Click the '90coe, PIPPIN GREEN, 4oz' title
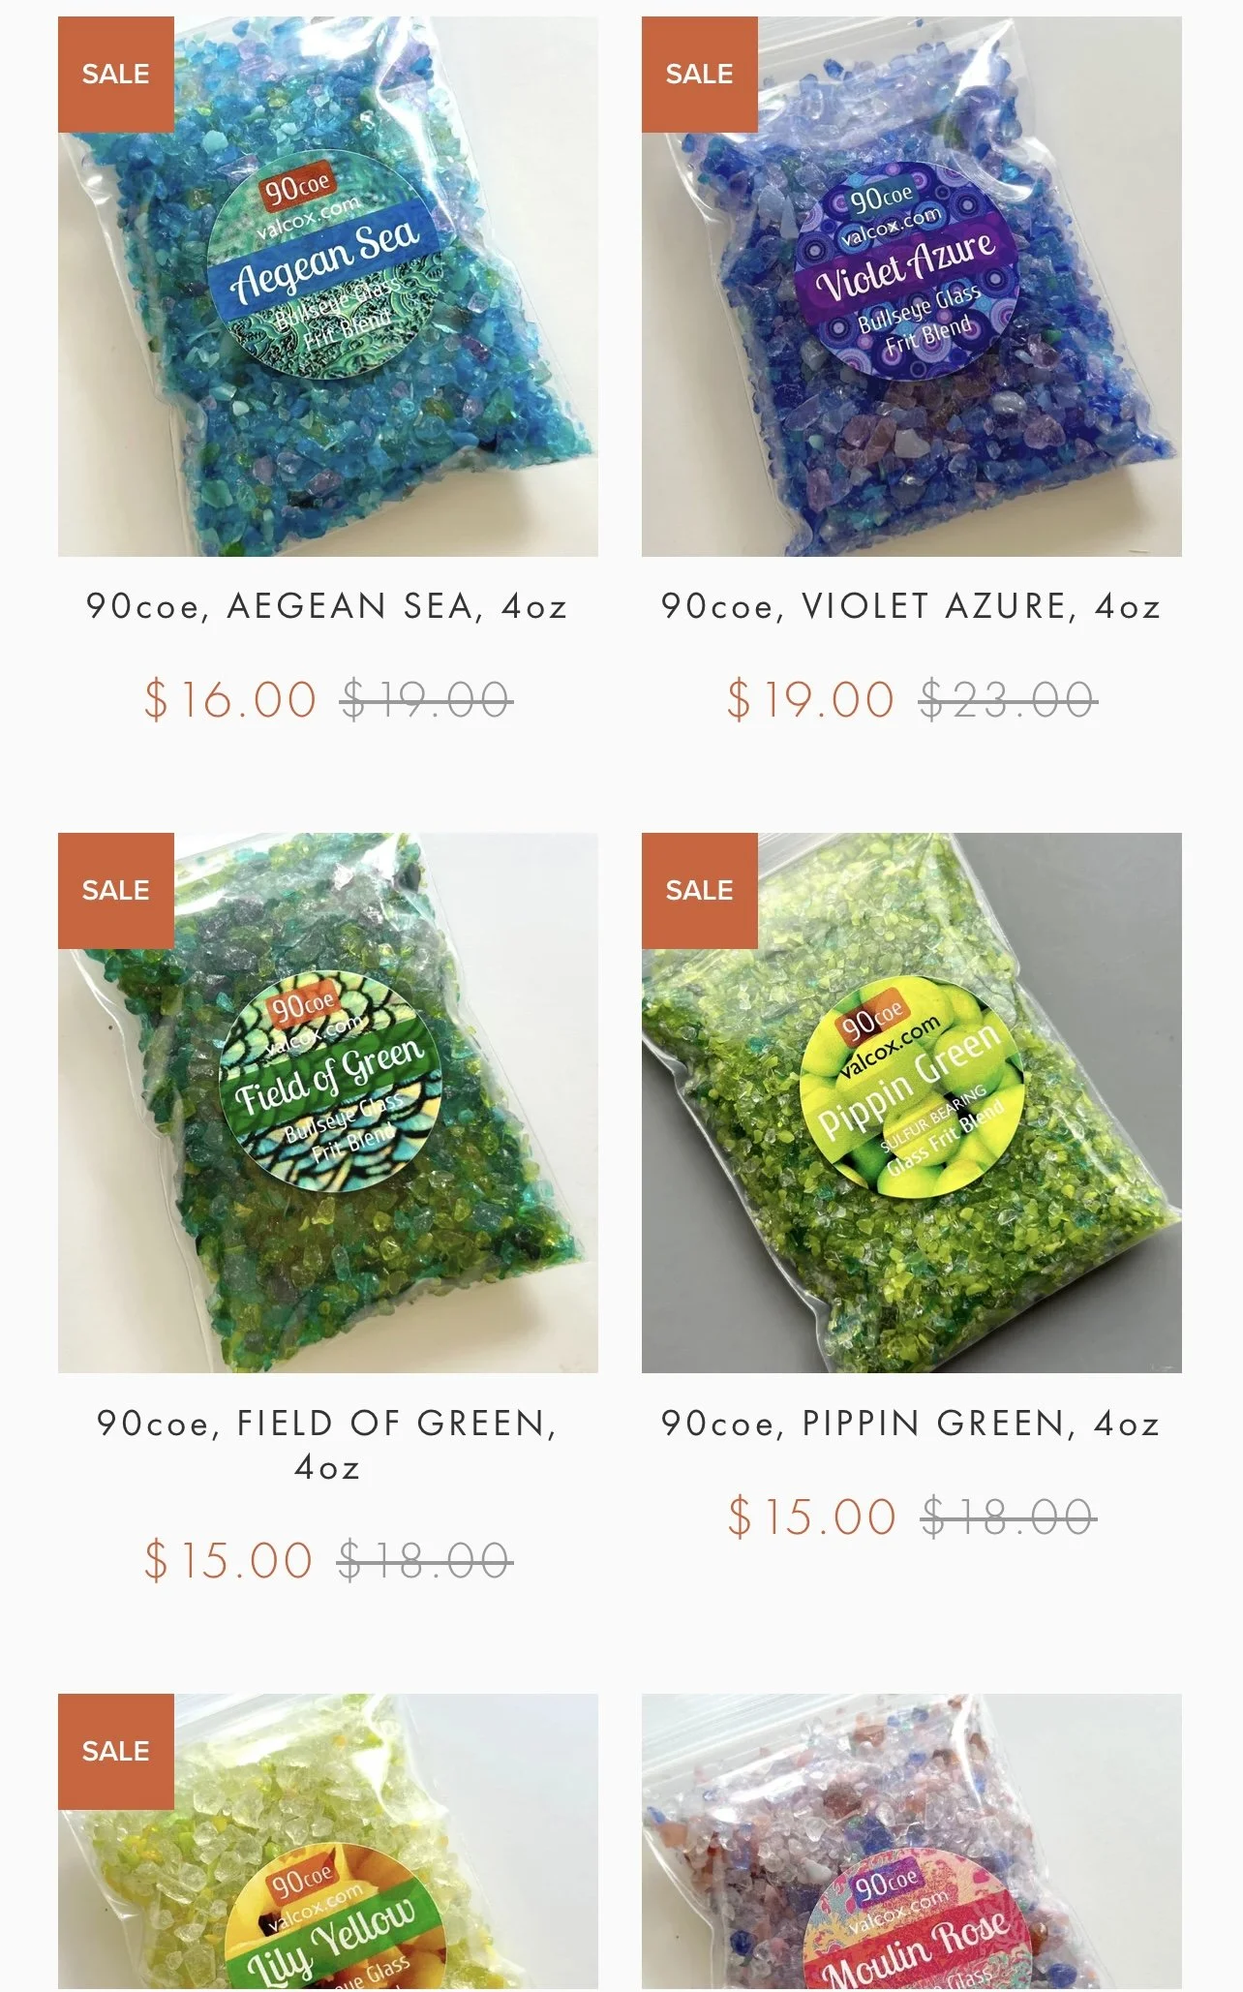 (x=911, y=1424)
